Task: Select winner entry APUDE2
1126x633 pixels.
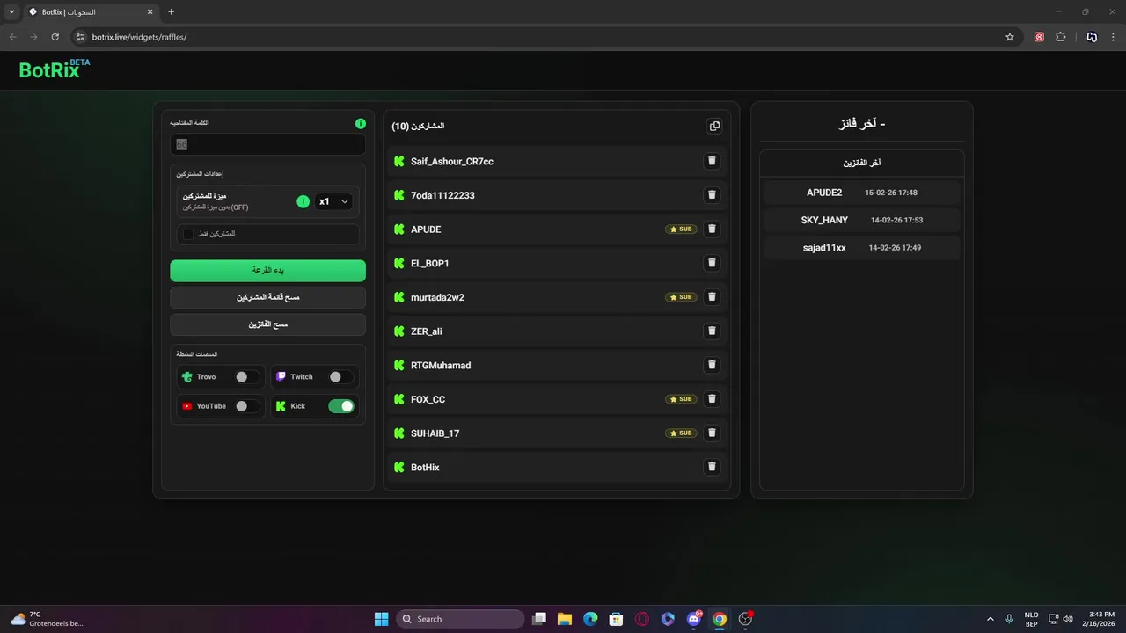Action: [x=862, y=193]
